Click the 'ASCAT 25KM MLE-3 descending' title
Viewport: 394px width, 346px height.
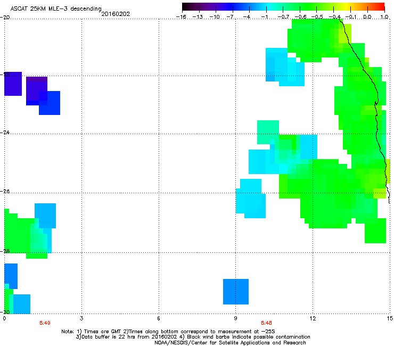click(56, 9)
